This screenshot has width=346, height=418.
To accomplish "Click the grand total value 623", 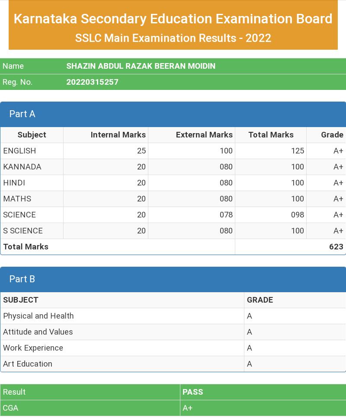I will 336,247.
